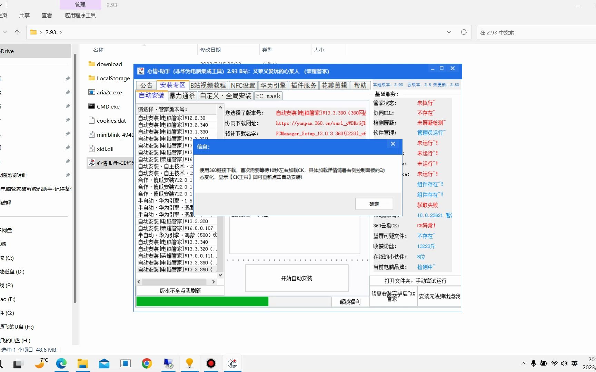
Task: Click the Wi-Fi icon in system tray
Action: pyautogui.click(x=554, y=363)
